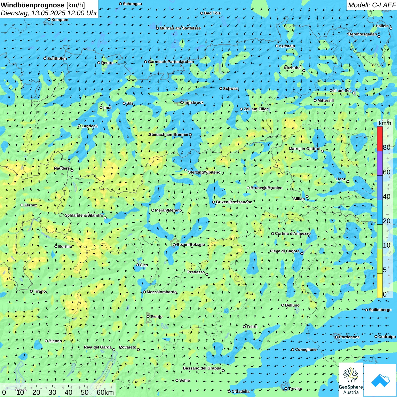397x397 pixels.
Task: Click the Bormio label
Action: [x=65, y=246]
